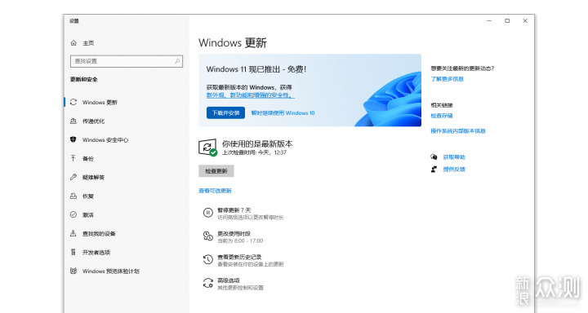Select Windows 更新 in the sidebar

[x=100, y=102]
